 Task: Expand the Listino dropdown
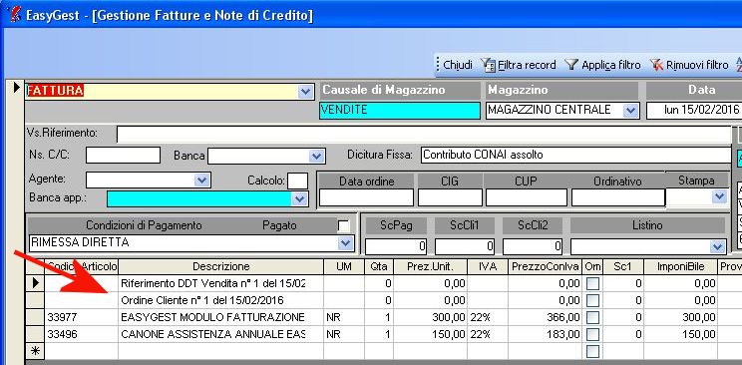tap(718, 246)
